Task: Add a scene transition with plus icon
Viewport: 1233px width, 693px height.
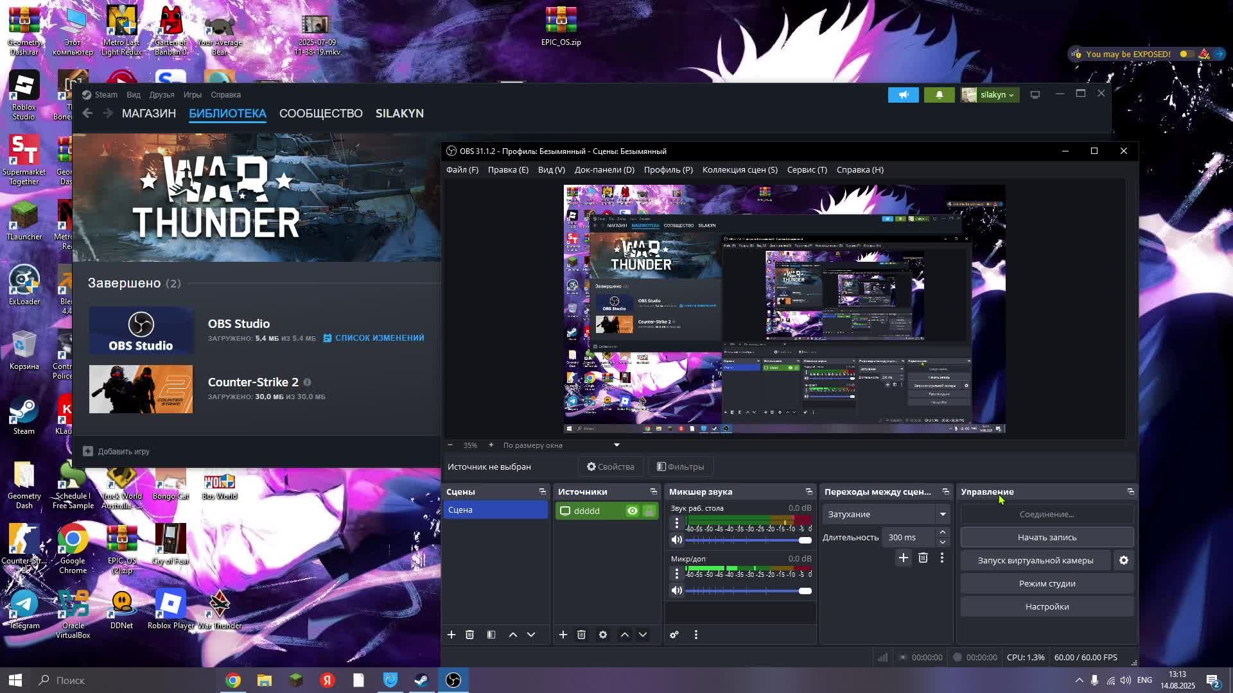Action: [x=903, y=558]
